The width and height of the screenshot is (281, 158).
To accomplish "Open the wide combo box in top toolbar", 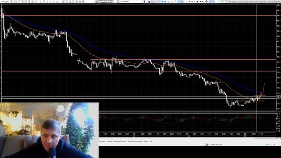I will [131, 2].
